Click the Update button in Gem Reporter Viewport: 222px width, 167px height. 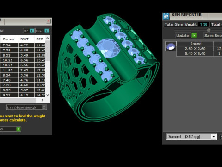pos(186,35)
